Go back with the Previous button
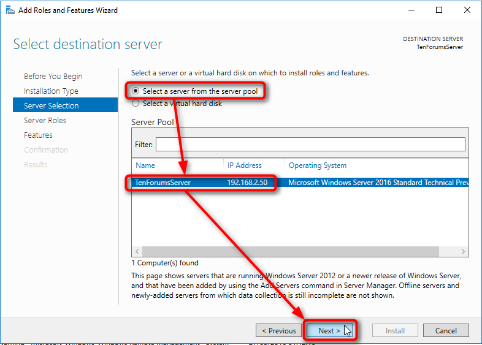The width and height of the screenshot is (482, 345). (278, 330)
